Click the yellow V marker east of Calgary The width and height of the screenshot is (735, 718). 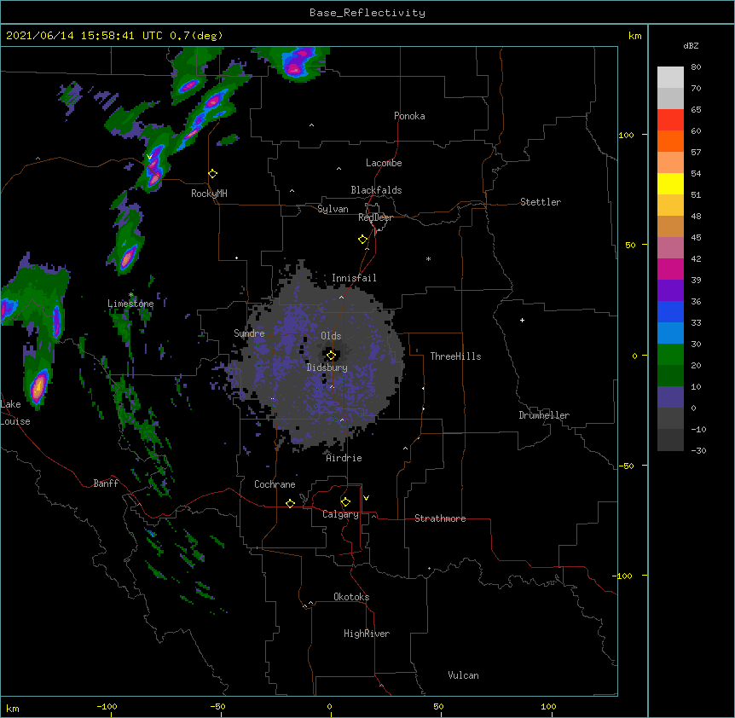pyautogui.click(x=366, y=498)
